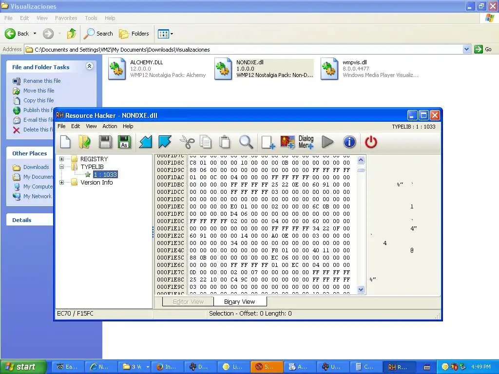
Task: Click the Go button next to address
Action: tap(483, 49)
